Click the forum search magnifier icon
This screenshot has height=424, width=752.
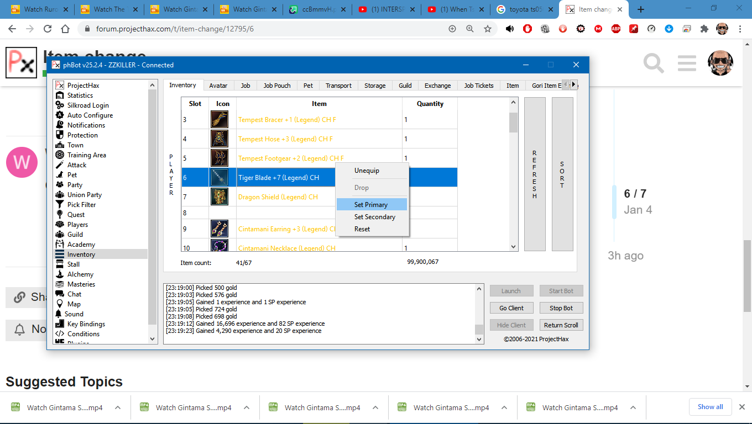tap(654, 63)
